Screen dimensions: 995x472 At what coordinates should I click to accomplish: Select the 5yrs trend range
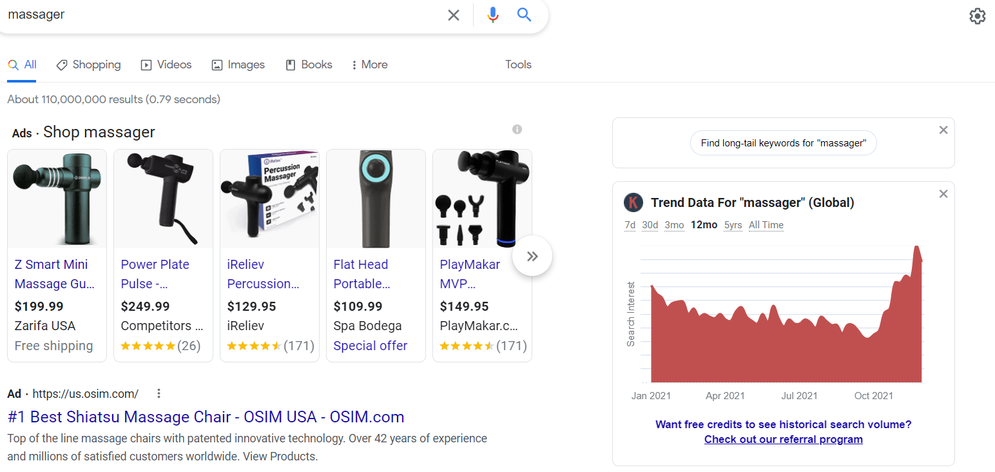(x=733, y=225)
